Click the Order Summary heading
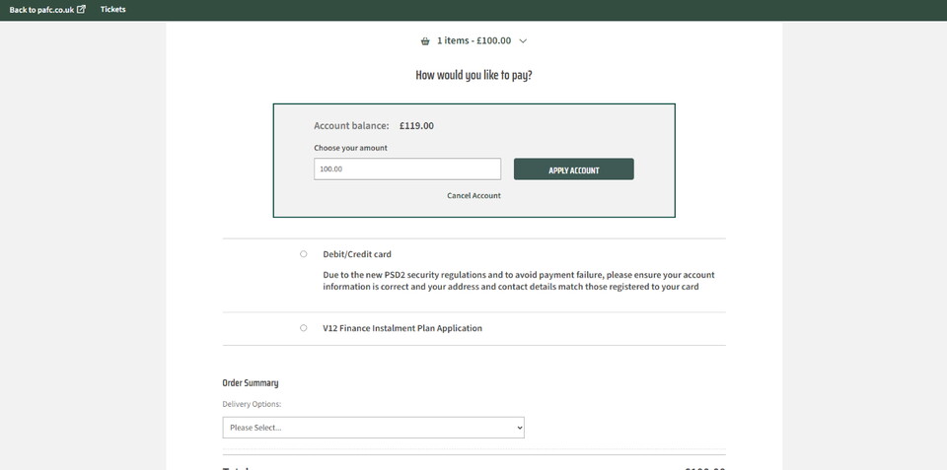947x470 pixels. [x=251, y=383]
